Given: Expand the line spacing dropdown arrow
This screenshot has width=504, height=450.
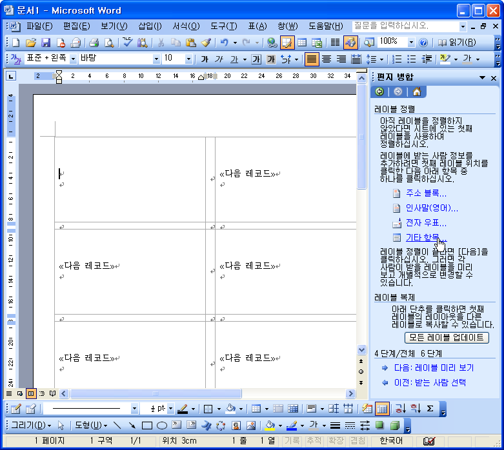Looking at the screenshot, I should [x=381, y=59].
